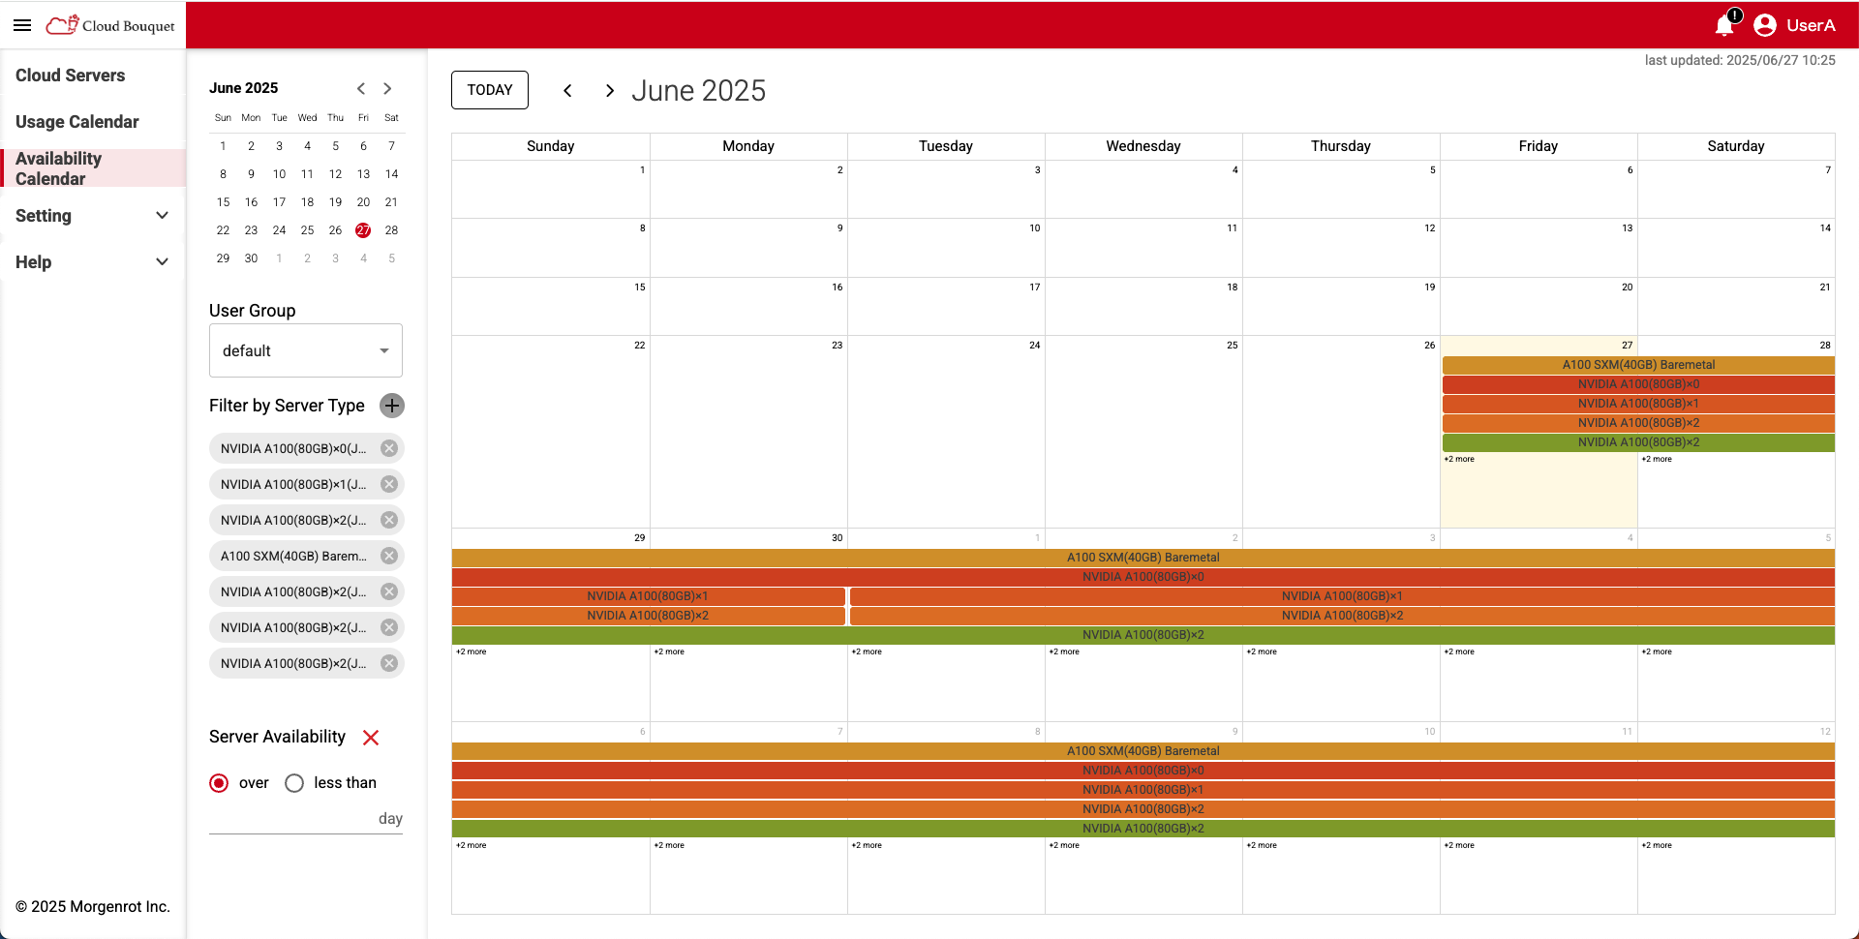The width and height of the screenshot is (1859, 939).
Task: Collapse the Setting section chevron
Action: 162,216
